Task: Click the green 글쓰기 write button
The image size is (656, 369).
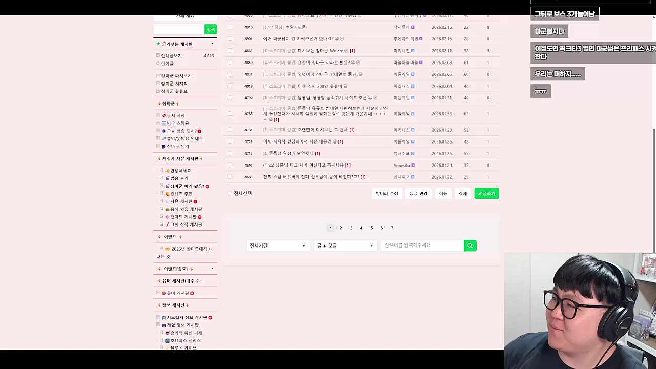Action: pyautogui.click(x=486, y=193)
